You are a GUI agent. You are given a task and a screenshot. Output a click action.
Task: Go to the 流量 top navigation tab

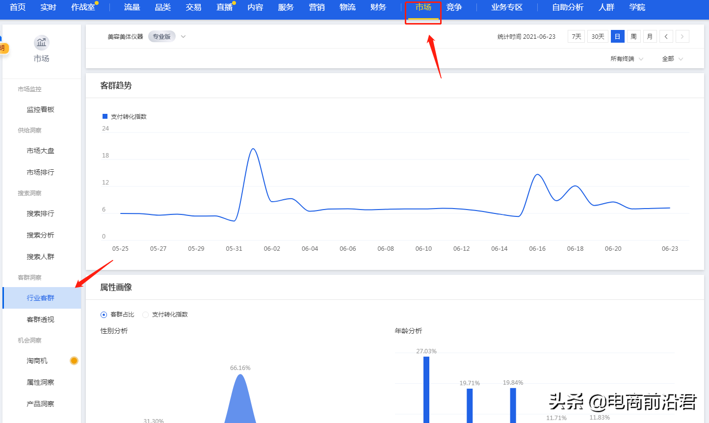132,7
